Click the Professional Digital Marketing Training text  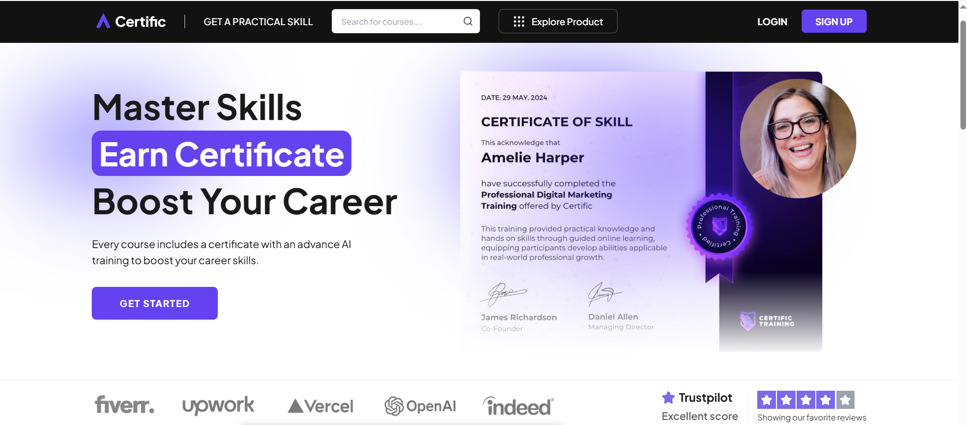click(547, 200)
